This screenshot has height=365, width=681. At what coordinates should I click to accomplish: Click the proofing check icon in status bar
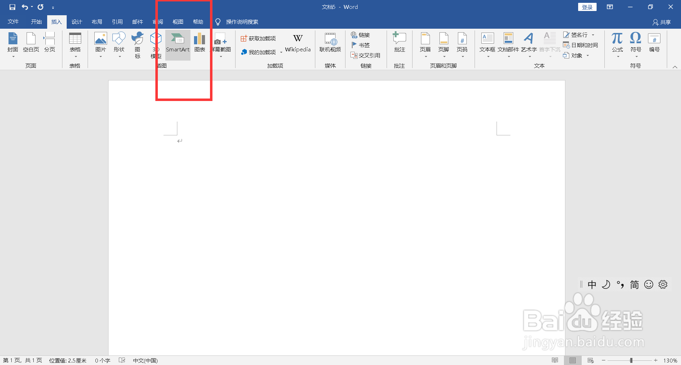[x=122, y=360]
